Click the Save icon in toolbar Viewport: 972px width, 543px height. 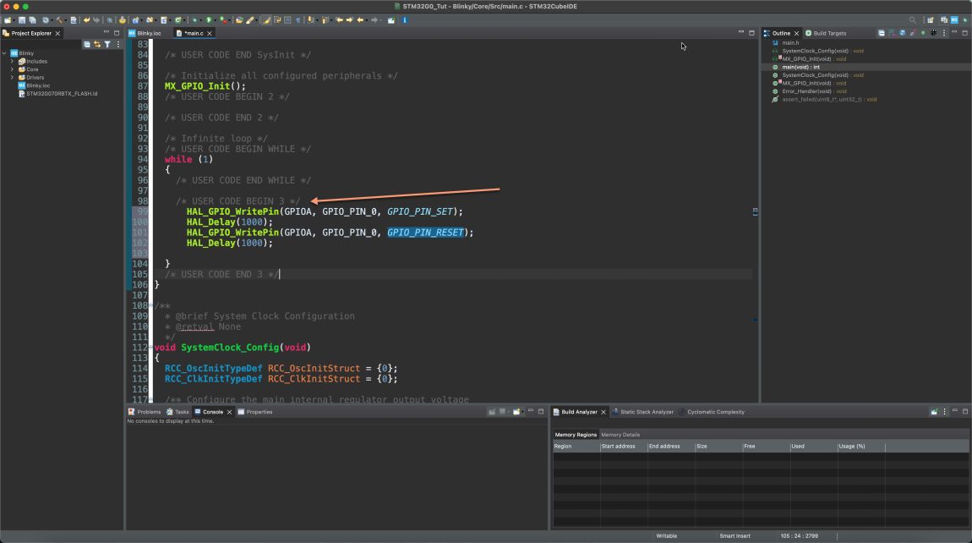[22, 19]
